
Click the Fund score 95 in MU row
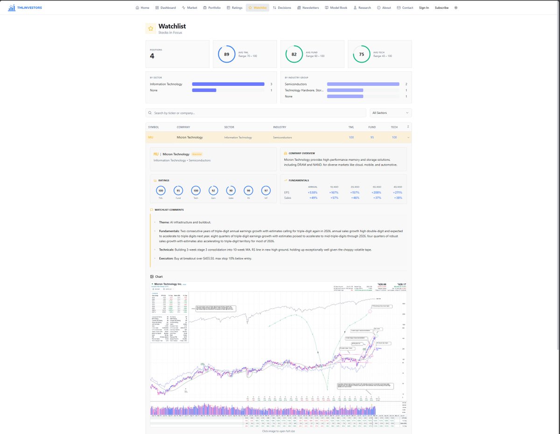(x=372, y=138)
